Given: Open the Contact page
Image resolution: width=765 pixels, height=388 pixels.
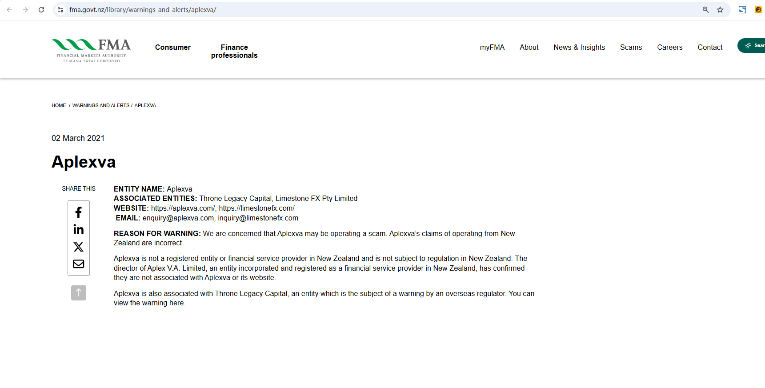Looking at the screenshot, I should (x=710, y=47).
